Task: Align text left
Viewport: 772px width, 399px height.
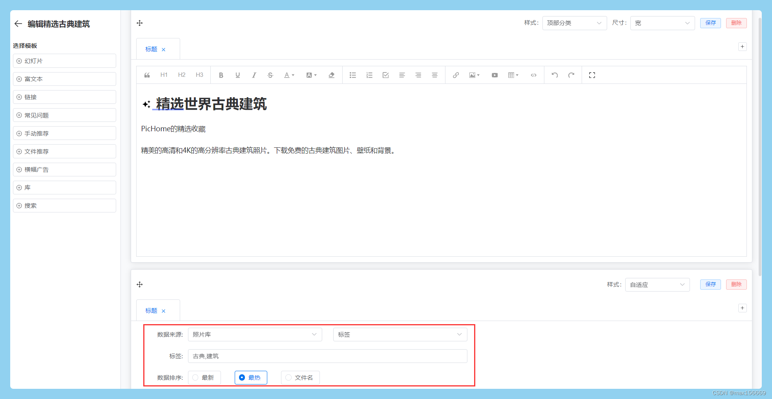Action: pos(402,75)
